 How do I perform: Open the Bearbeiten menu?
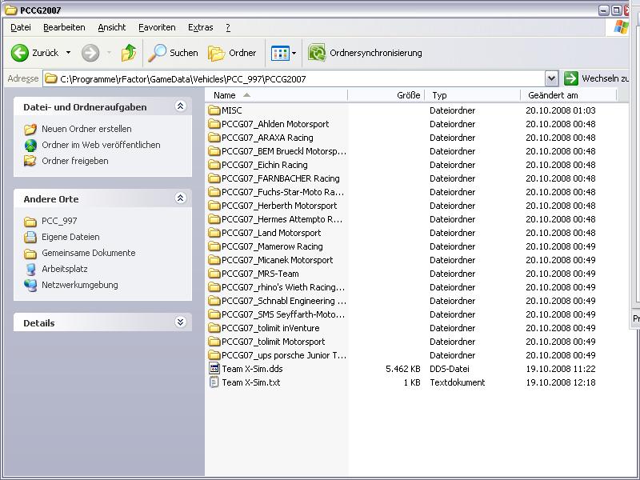point(64,27)
